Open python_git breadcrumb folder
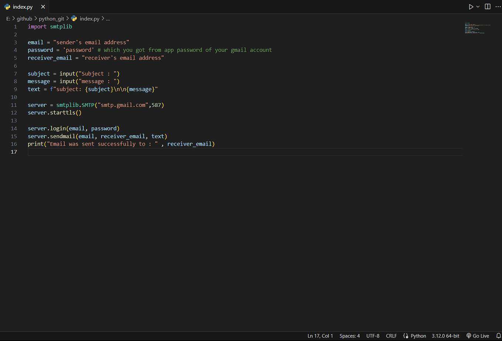 pos(51,18)
